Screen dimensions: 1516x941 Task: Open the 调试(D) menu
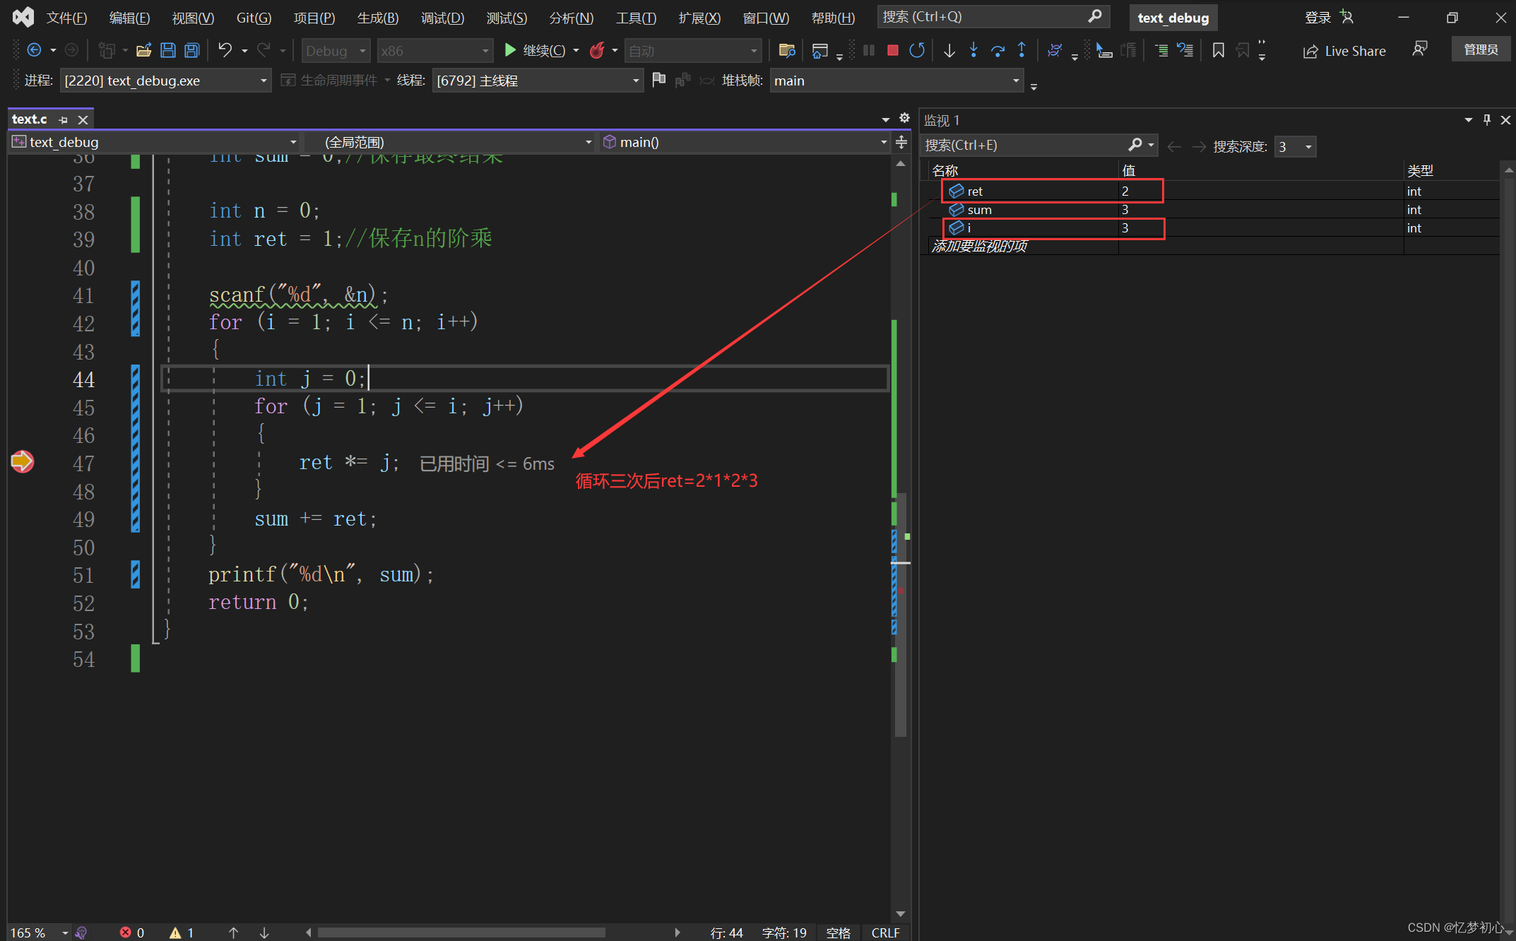(x=442, y=18)
